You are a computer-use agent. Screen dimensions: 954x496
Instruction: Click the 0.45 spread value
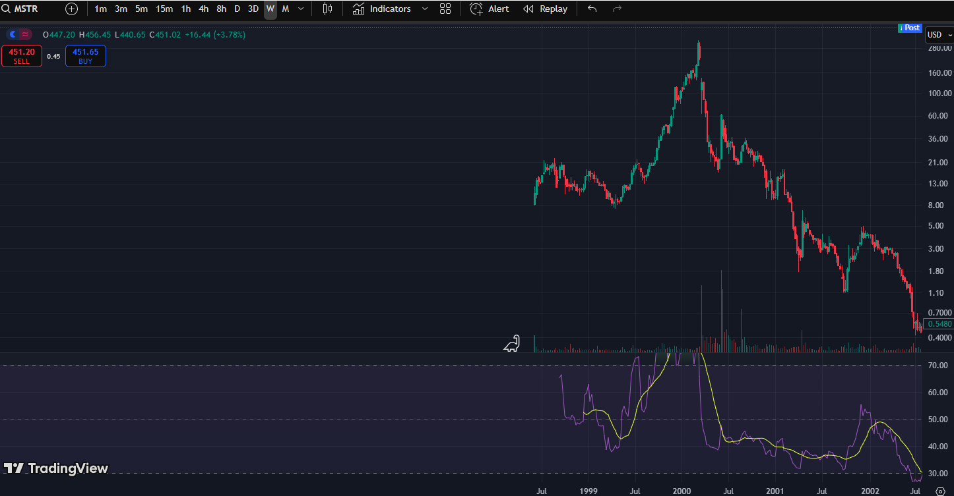coord(53,57)
